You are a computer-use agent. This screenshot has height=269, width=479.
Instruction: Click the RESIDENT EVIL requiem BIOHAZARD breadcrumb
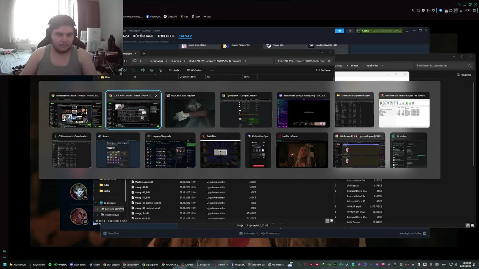coord(215,61)
